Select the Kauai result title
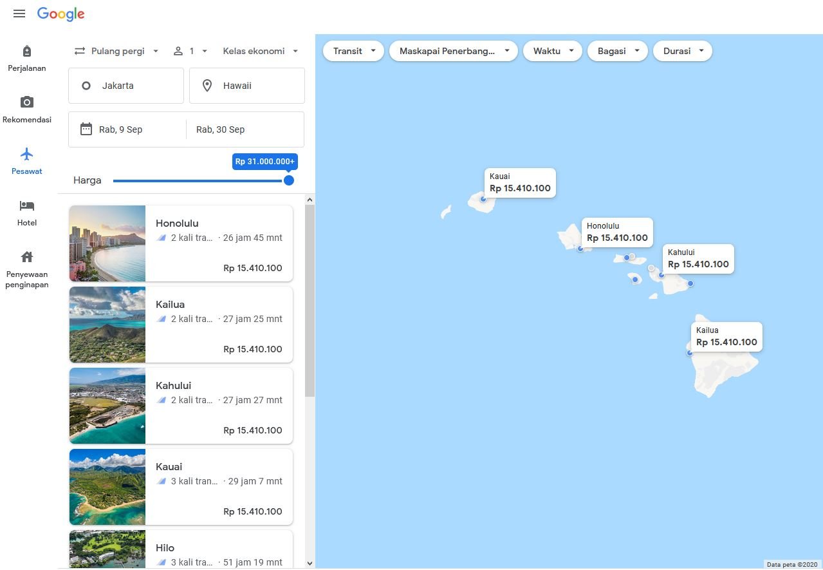823x570 pixels. tap(169, 467)
